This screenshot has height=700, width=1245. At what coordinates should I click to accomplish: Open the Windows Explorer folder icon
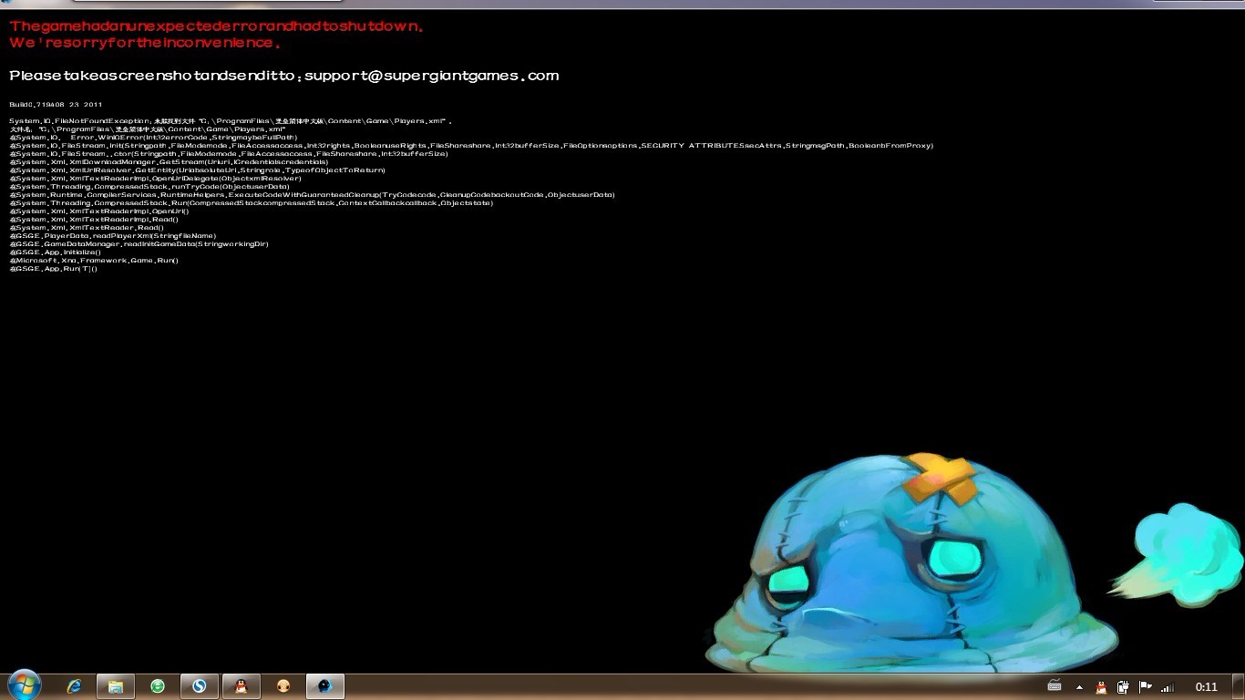116,686
